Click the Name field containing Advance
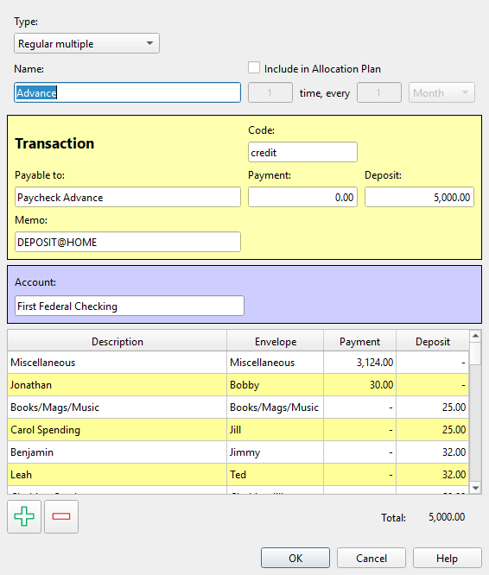The image size is (489, 575). pyautogui.click(x=127, y=92)
